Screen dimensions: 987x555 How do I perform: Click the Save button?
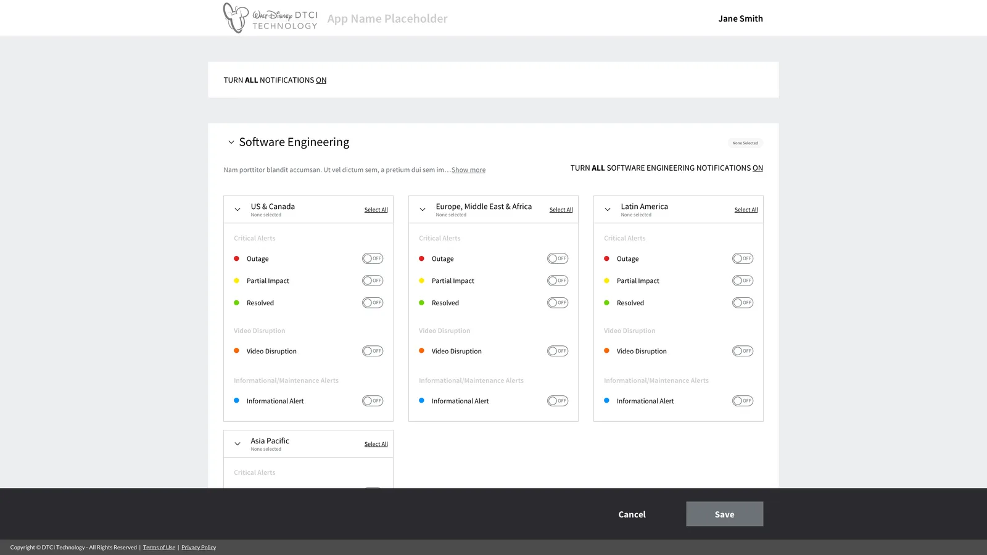725,514
